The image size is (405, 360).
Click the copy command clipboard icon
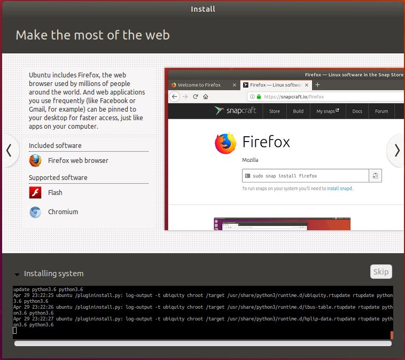coord(375,176)
